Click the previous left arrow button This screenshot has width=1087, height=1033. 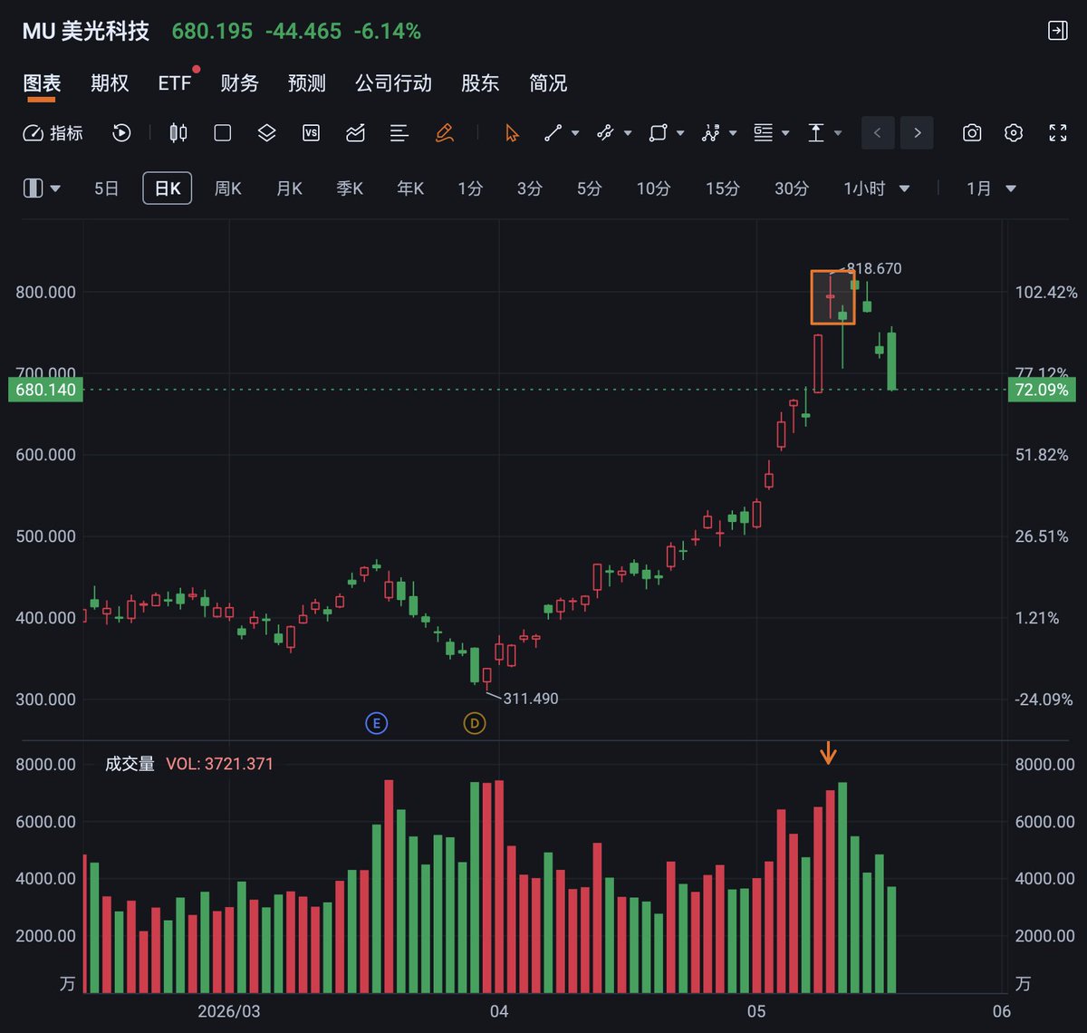pos(877,133)
